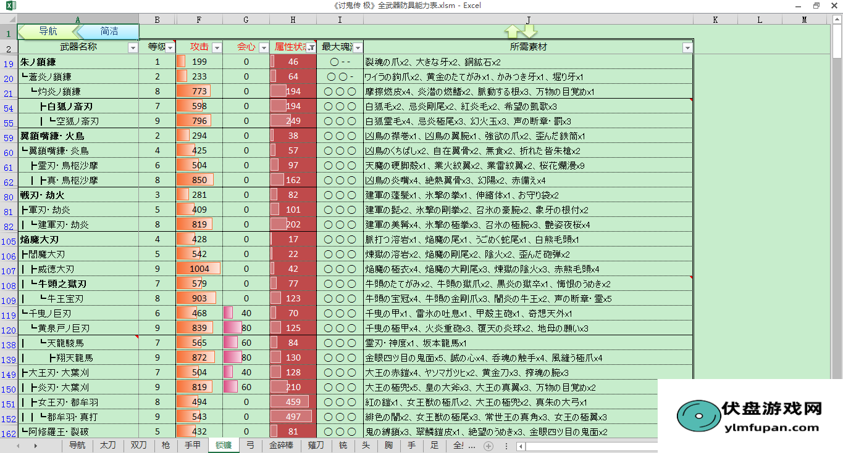Click the Excel application icon in title bar
The image size is (843, 453).
(10, 6)
